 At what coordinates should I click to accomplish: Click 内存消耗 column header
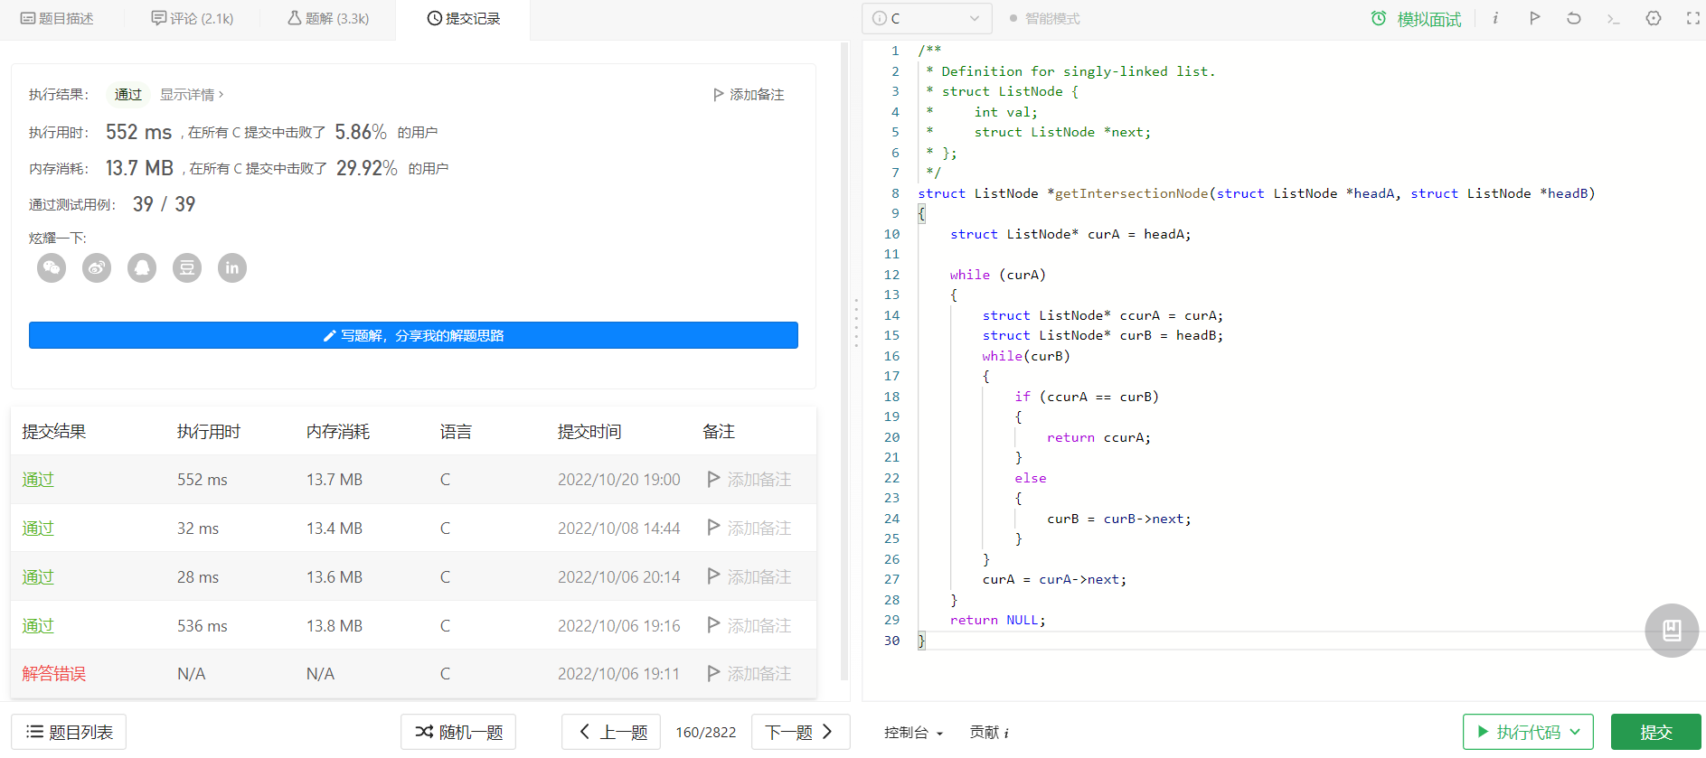click(x=338, y=432)
